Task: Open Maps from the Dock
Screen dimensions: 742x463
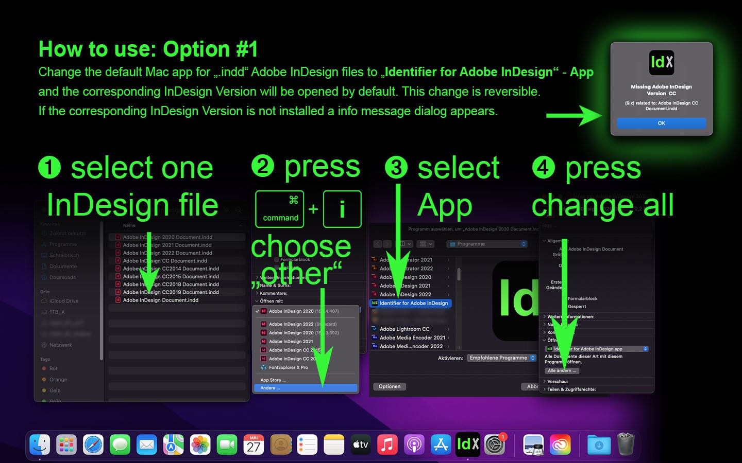Action: click(174, 444)
